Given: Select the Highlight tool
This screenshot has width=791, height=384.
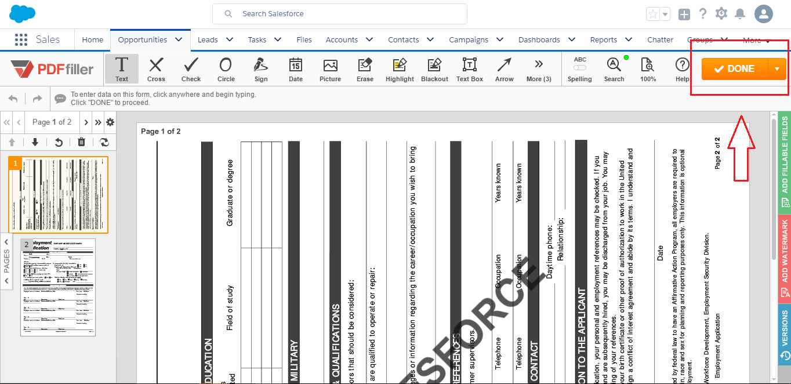Looking at the screenshot, I should 400,68.
